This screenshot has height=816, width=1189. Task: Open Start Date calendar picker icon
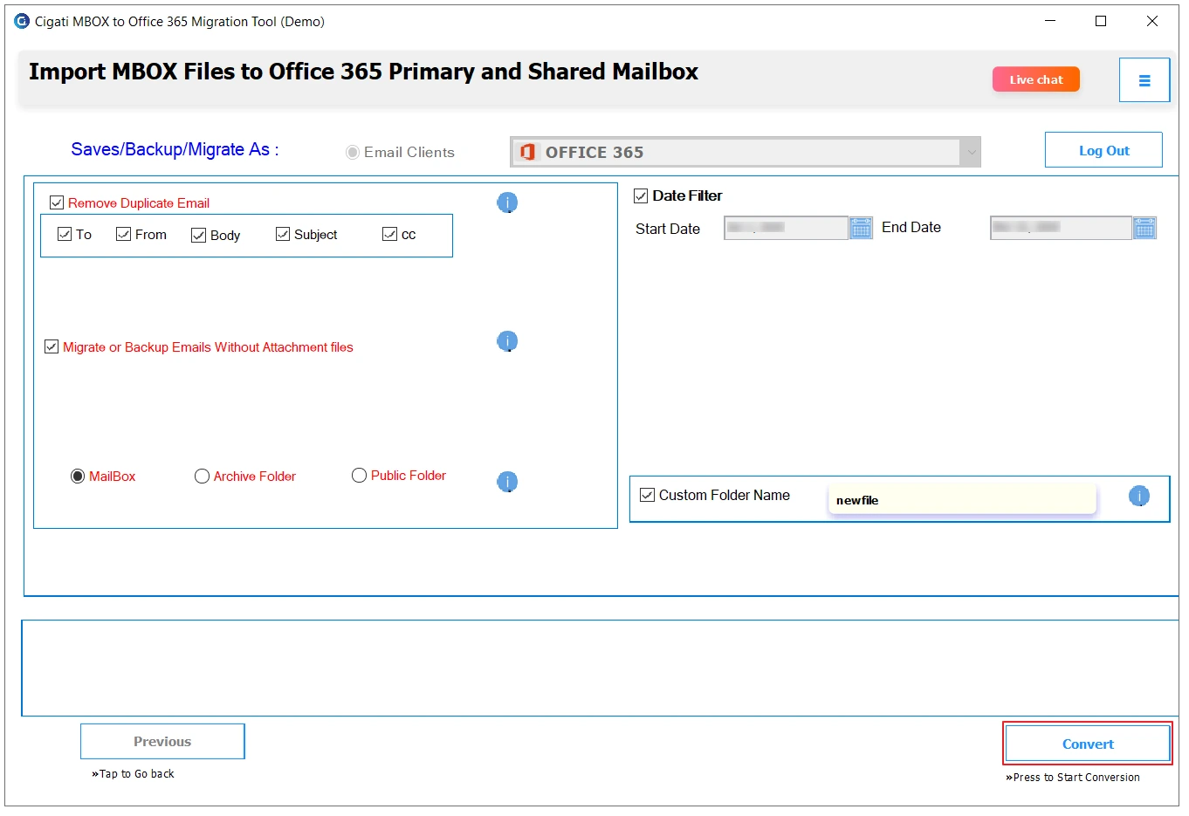(861, 228)
